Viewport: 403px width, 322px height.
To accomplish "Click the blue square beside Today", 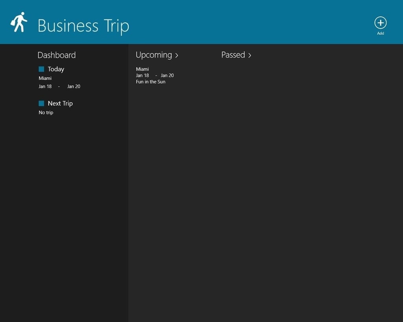I will tap(41, 69).
